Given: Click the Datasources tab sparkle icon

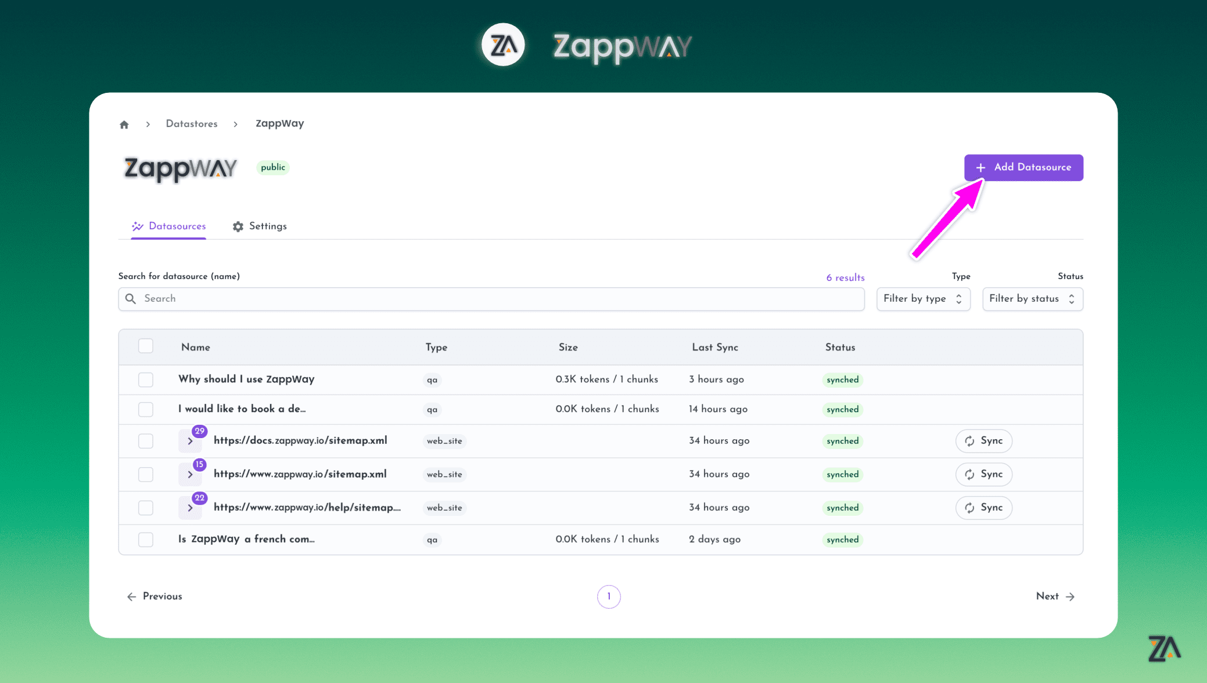Looking at the screenshot, I should click(x=138, y=227).
